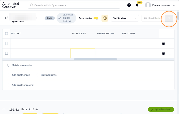The width and height of the screenshot is (179, 114).
Task: Click plus icon next to Bulk add rows
Action: click(38, 75)
